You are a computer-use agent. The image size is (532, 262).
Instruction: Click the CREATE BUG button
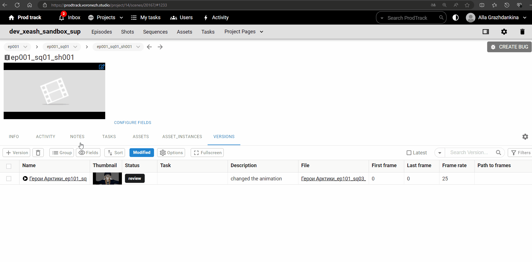click(x=509, y=47)
